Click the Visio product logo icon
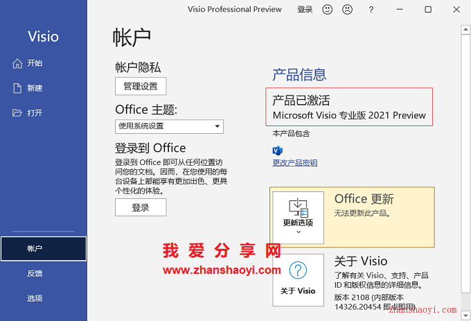 278,150
